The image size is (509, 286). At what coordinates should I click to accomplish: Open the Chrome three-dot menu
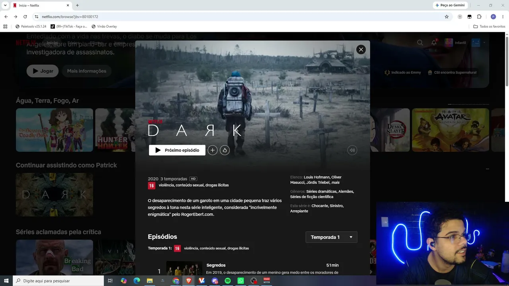click(x=503, y=17)
